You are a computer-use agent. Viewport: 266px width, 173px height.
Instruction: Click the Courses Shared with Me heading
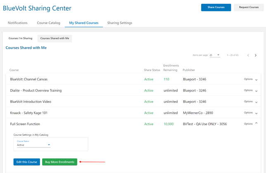26,47
